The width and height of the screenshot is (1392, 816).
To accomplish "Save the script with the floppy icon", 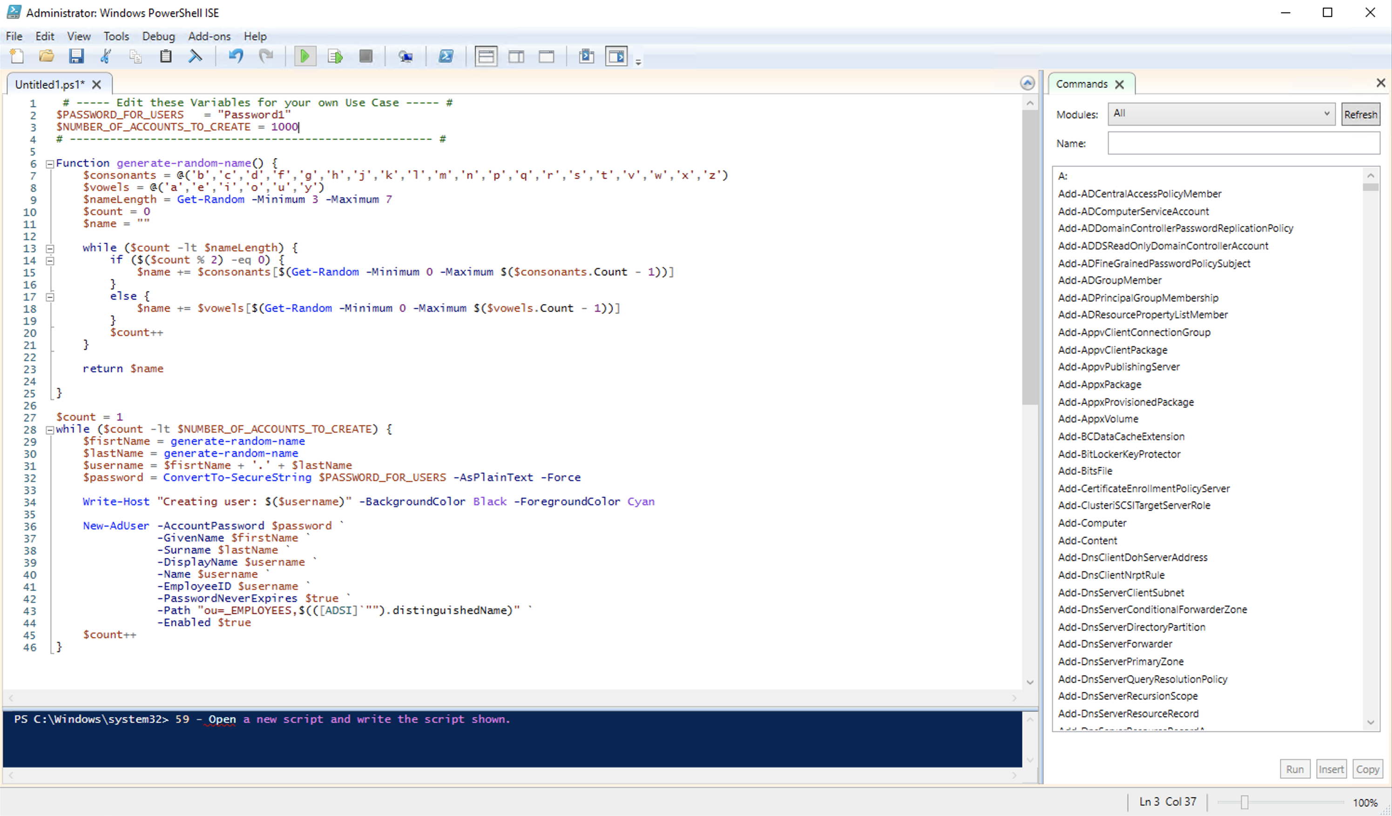I will [76, 56].
